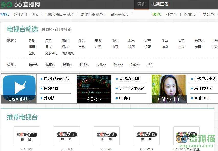Filter by 科教台 channel type
The width and height of the screenshot is (218, 151).
pyautogui.click(x=135, y=65)
